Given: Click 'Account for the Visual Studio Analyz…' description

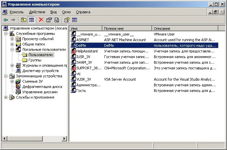Looking at the screenshot, I should tap(185, 79).
